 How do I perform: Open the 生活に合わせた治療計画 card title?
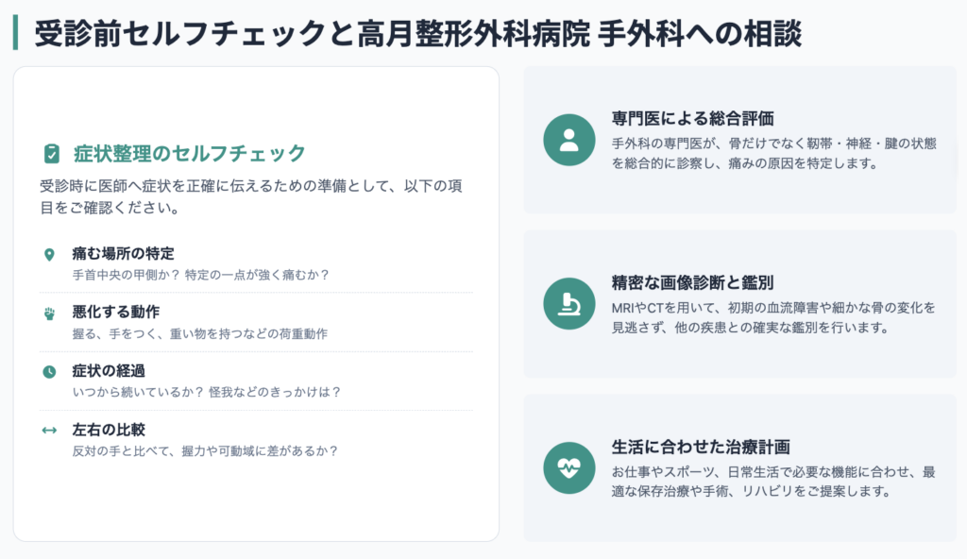point(701,447)
